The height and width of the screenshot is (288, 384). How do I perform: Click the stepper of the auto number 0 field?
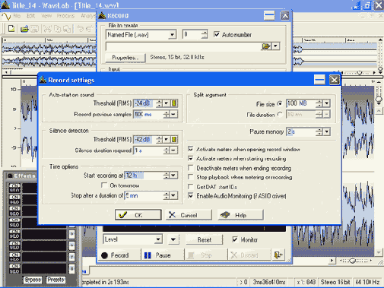(x=205, y=34)
